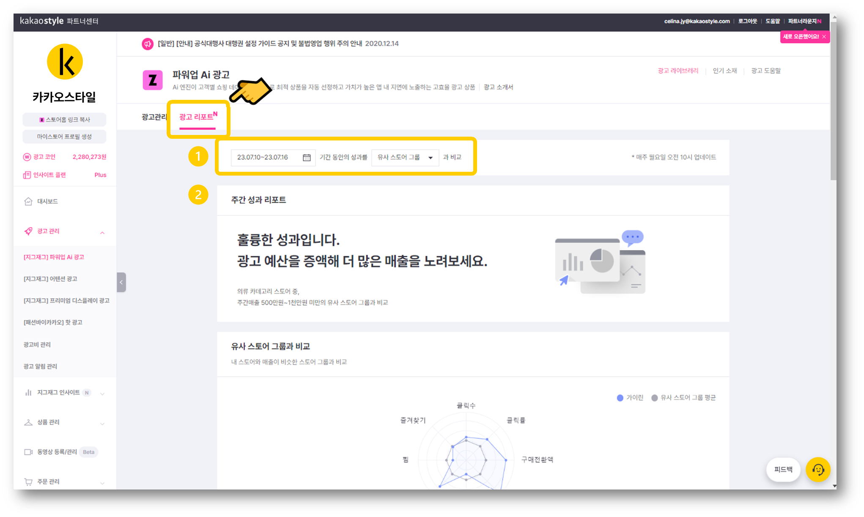Click the 가이린 blue legend dot
864x517 pixels.
click(620, 398)
